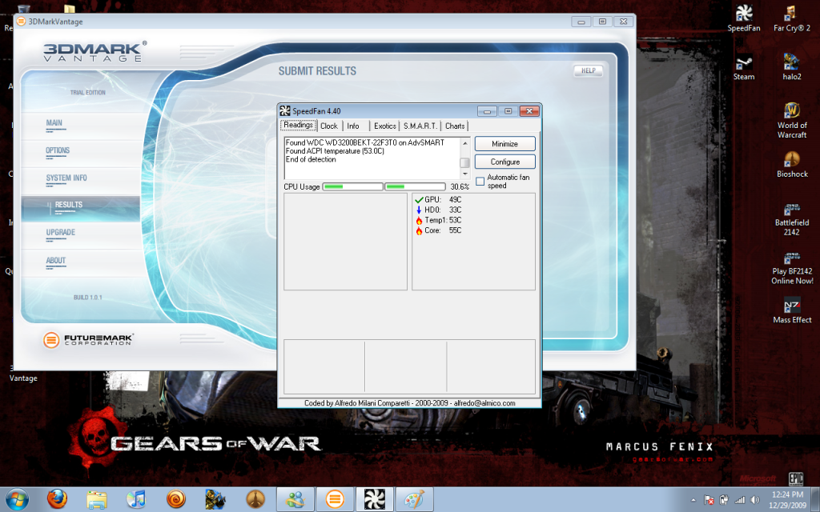Click the SpeedFan title bar fan icon
The image size is (820, 512).
point(284,110)
